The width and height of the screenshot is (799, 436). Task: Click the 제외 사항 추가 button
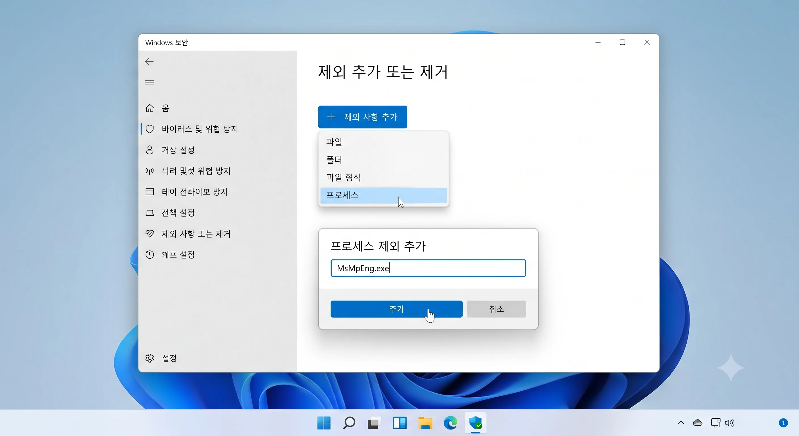pyautogui.click(x=363, y=117)
